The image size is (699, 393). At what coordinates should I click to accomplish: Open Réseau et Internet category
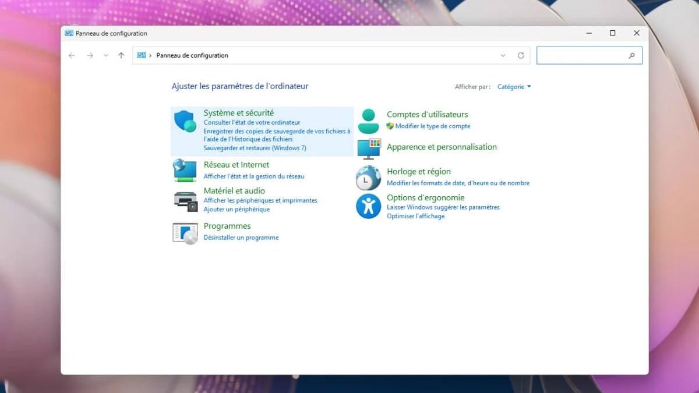tap(236, 165)
